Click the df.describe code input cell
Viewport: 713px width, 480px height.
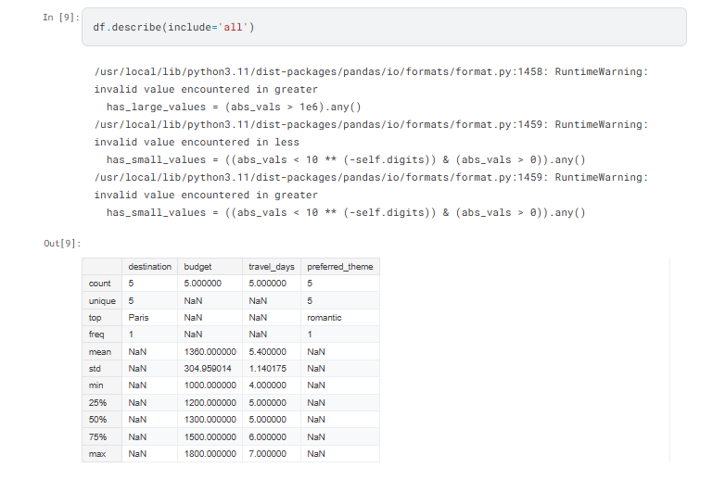coord(384,27)
